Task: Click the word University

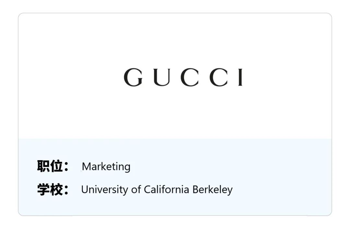Action: coord(104,190)
